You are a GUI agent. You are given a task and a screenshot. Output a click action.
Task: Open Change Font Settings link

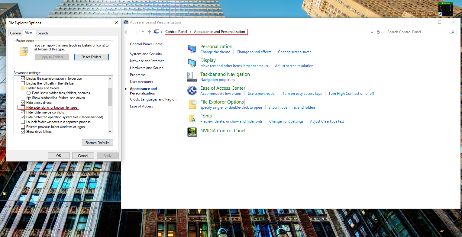click(x=286, y=121)
